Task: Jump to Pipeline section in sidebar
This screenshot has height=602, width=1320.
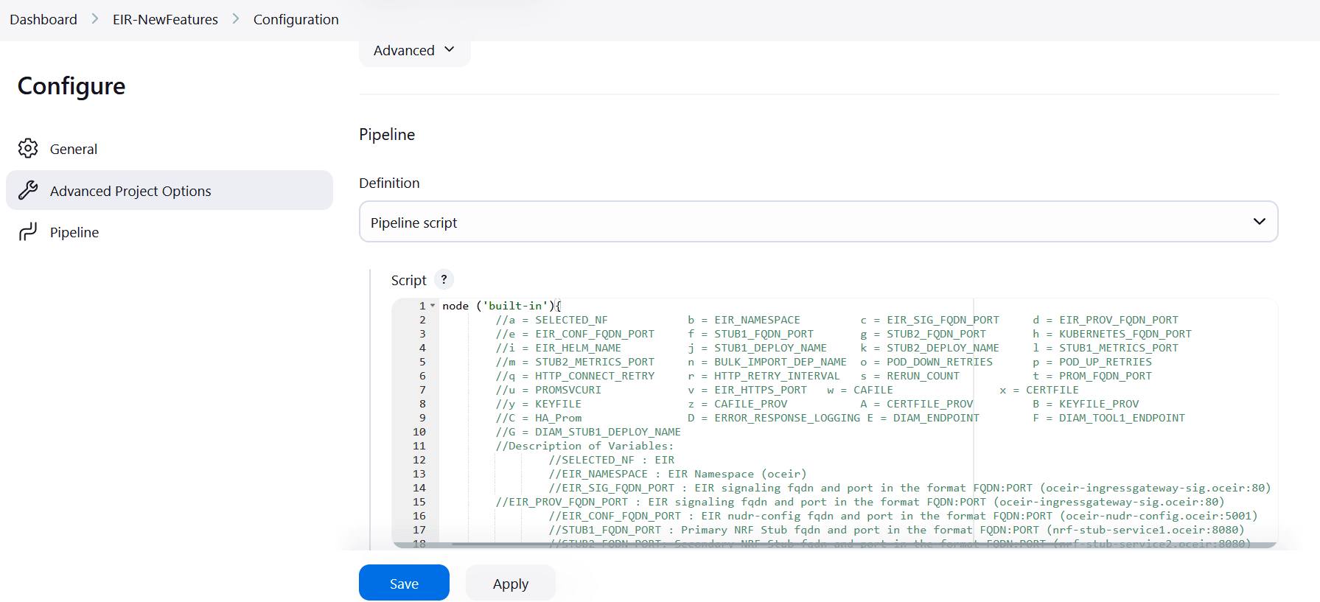Action: [x=170, y=232]
